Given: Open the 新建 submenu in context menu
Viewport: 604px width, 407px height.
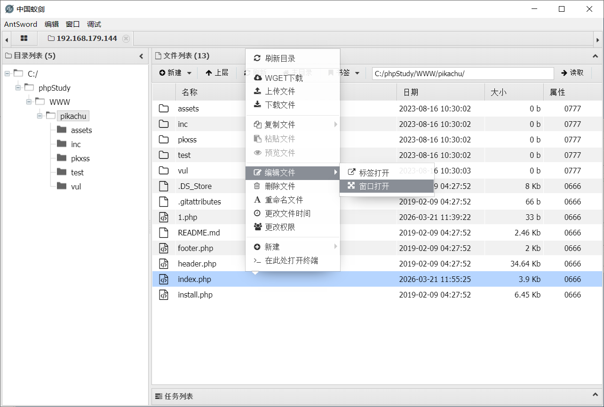Looking at the screenshot, I should click(x=293, y=247).
